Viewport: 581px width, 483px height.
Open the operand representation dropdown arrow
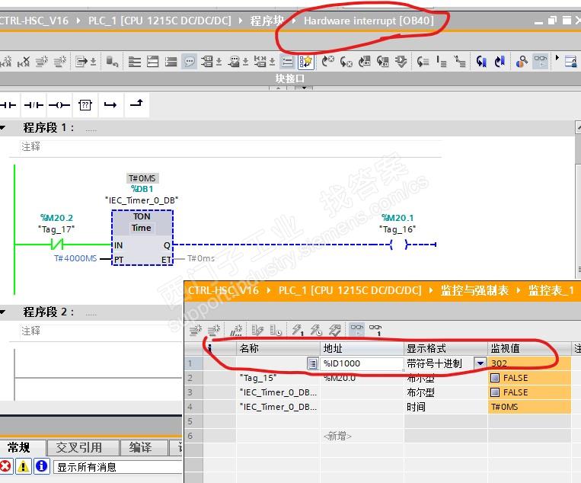(219, 62)
